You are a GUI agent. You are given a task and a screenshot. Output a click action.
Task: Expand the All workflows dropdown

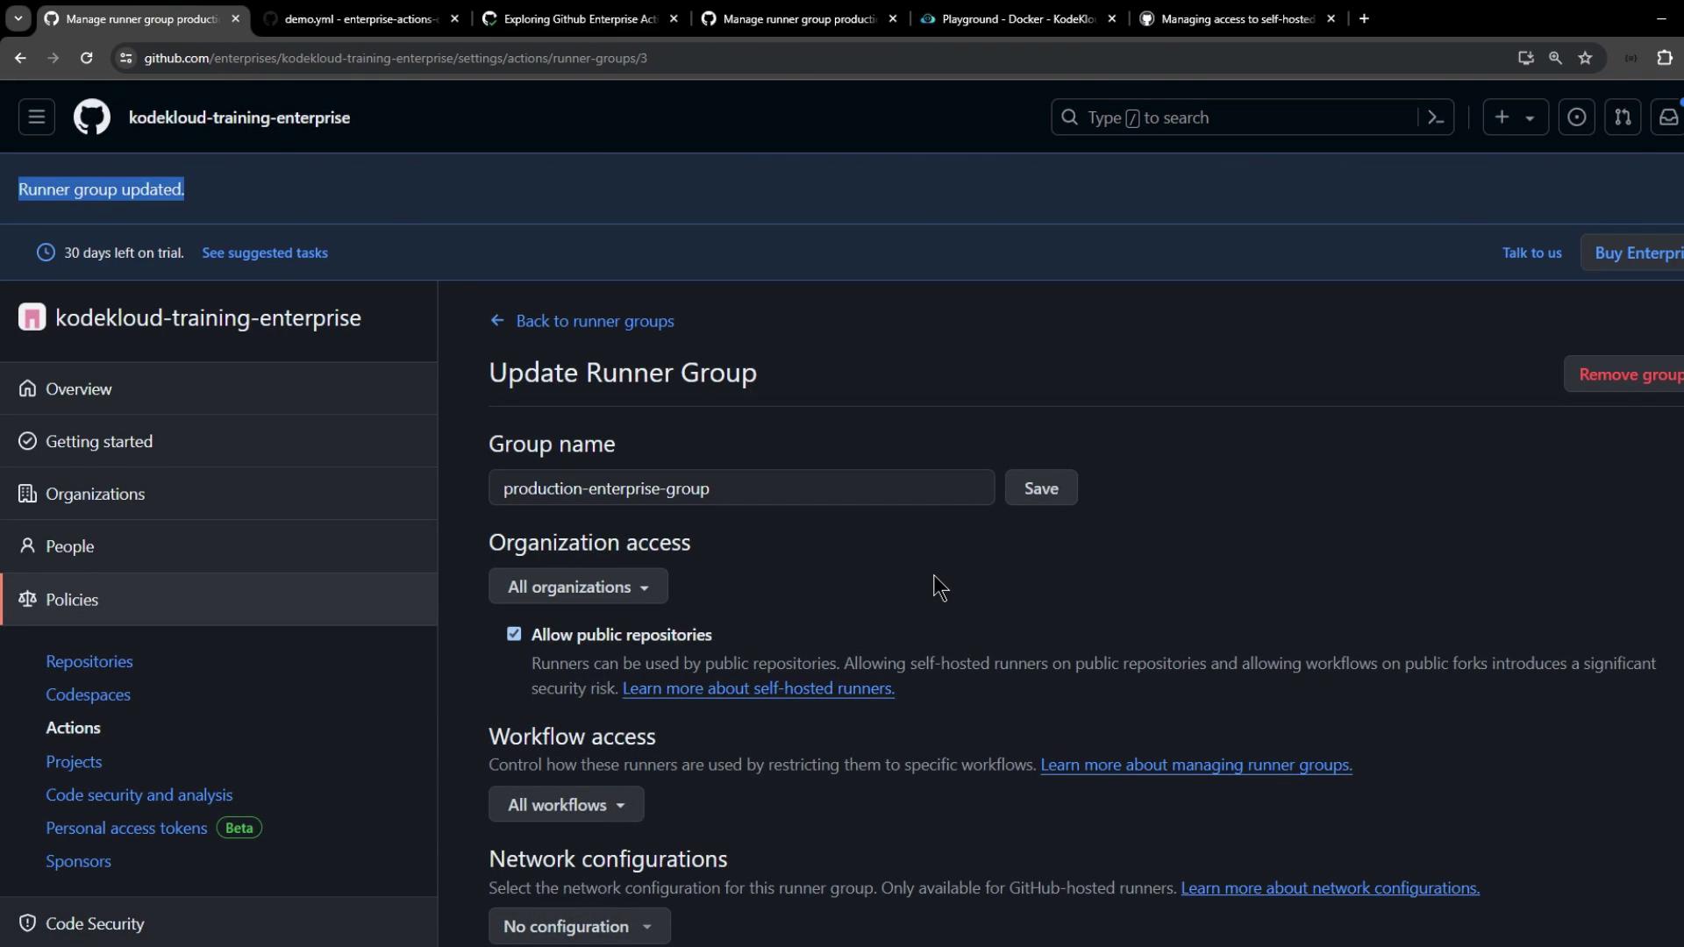tap(566, 805)
